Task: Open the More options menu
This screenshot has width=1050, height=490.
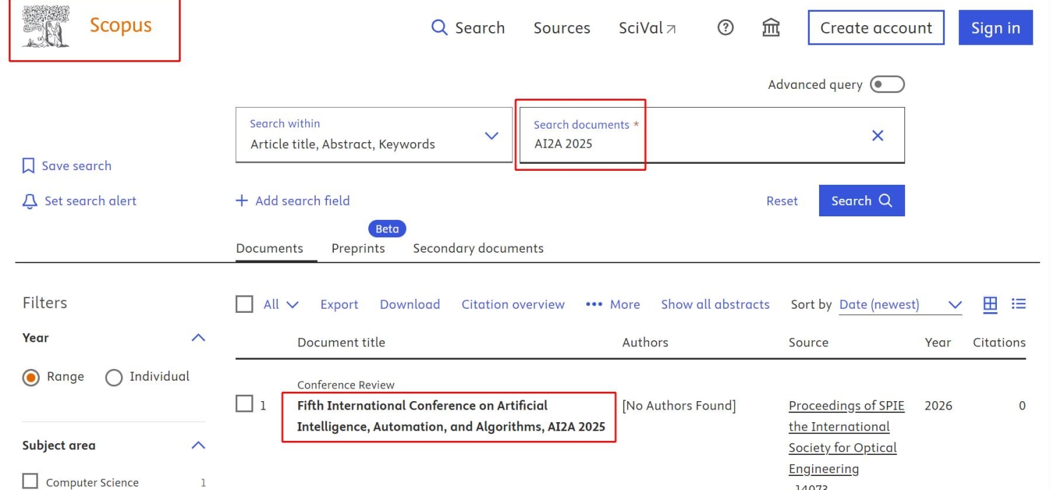Action: 612,304
